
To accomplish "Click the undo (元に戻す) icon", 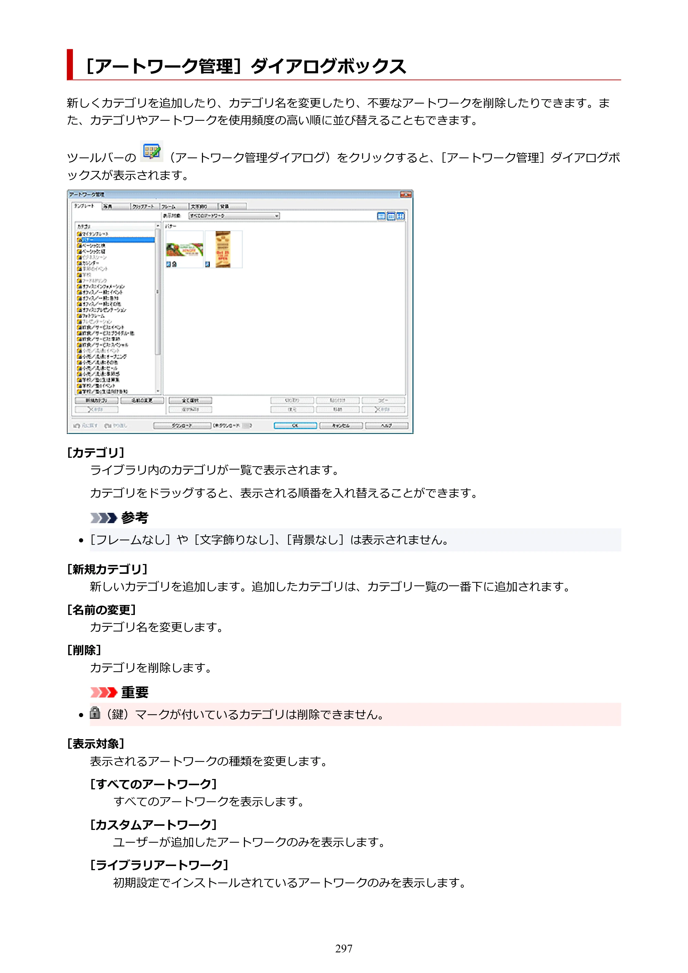I will pyautogui.click(x=77, y=425).
